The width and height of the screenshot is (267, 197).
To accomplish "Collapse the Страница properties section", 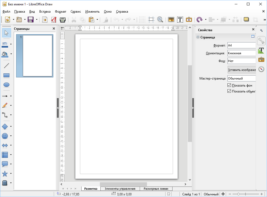I will (x=198, y=37).
